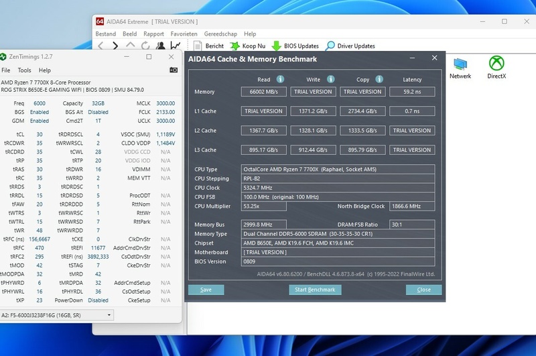The width and height of the screenshot is (536, 356).
Task: Close the Cache & Memory Benchmark dialog
Action: point(434,58)
